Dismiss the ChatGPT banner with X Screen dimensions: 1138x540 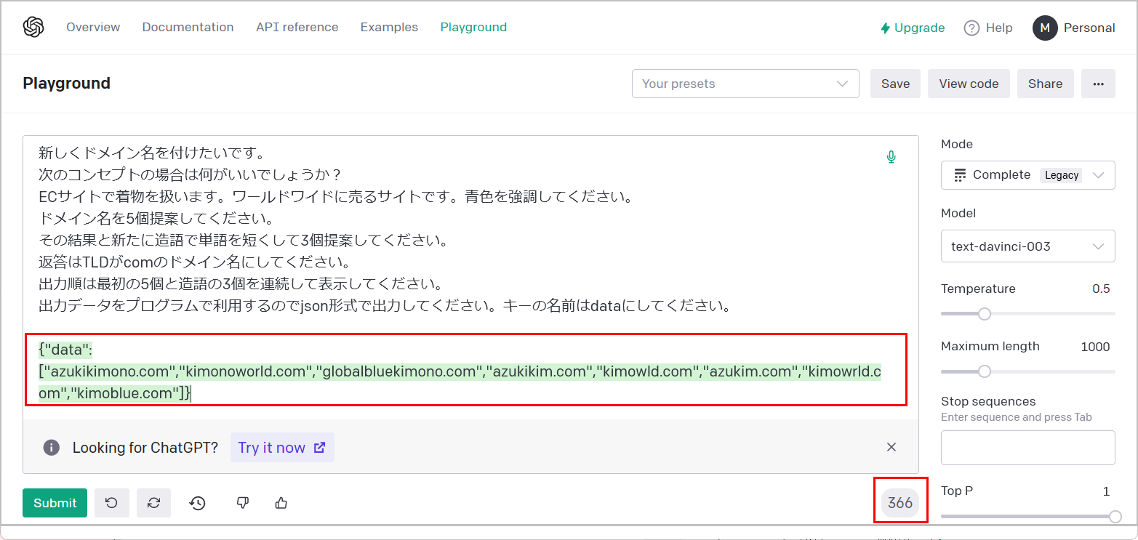(x=891, y=447)
